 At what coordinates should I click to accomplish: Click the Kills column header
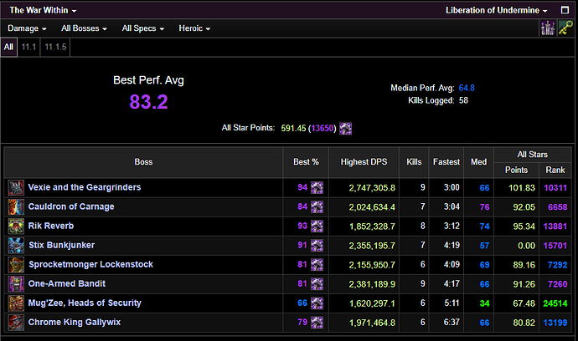pos(414,162)
